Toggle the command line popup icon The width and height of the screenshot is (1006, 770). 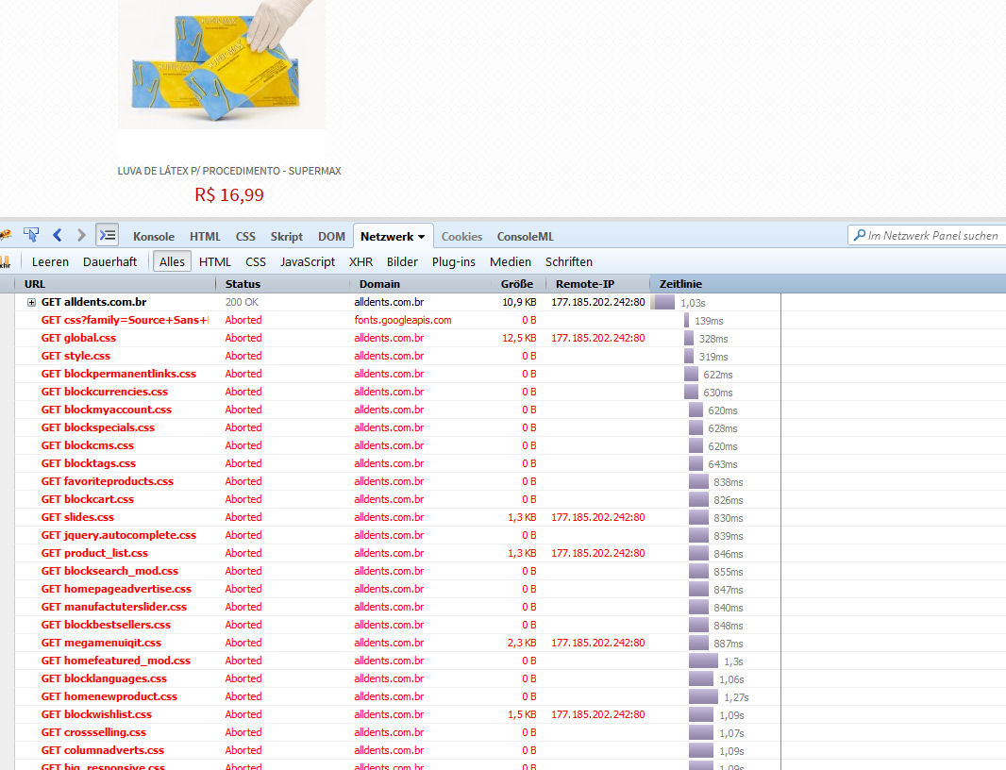point(108,235)
